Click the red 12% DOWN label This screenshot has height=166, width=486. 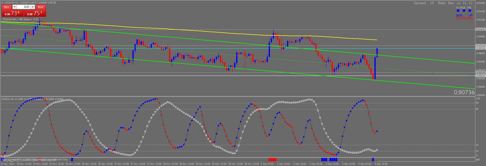(464, 18)
